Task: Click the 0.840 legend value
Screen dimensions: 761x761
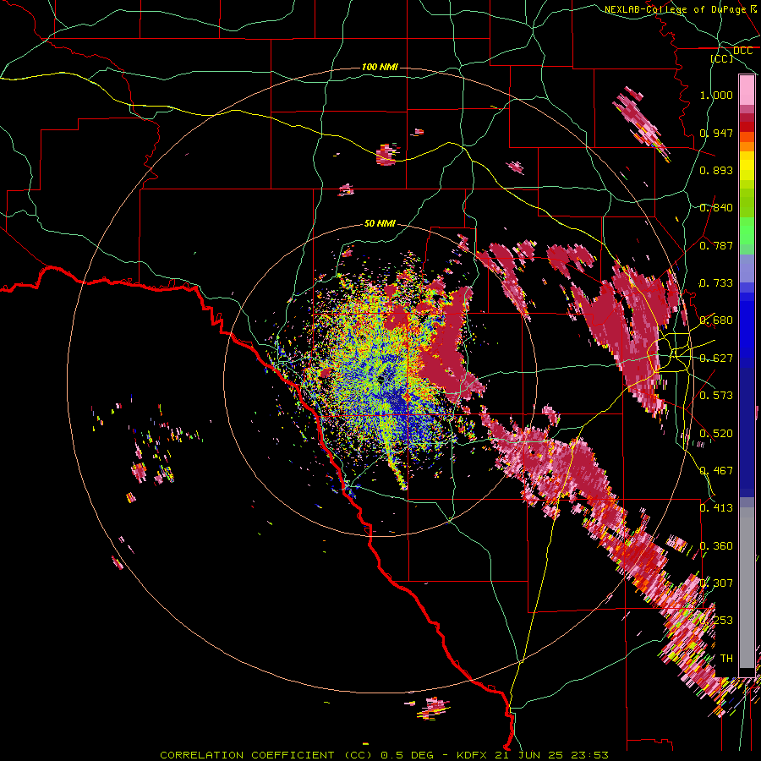Action: [x=716, y=208]
